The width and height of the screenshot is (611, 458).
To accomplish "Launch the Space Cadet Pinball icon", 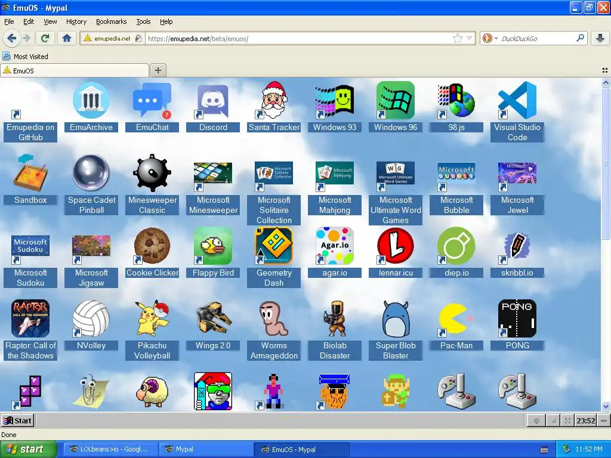I will (x=91, y=174).
